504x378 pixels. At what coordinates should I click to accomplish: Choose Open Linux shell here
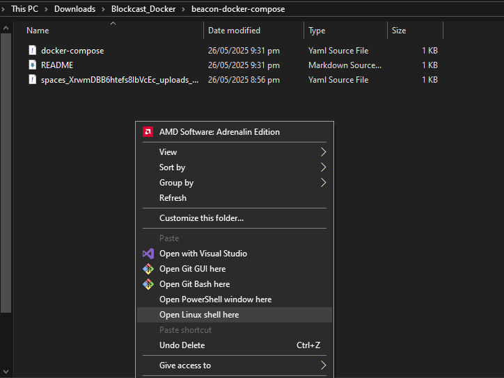click(x=199, y=315)
